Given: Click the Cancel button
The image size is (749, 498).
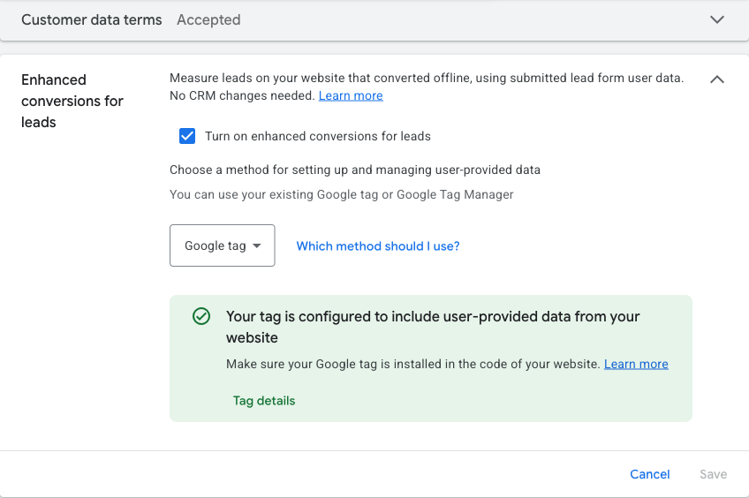Looking at the screenshot, I should pyautogui.click(x=650, y=474).
